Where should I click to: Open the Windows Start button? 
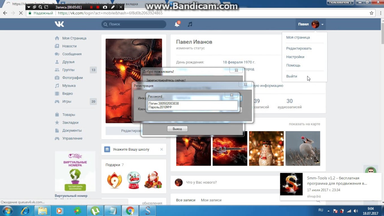point(8,211)
